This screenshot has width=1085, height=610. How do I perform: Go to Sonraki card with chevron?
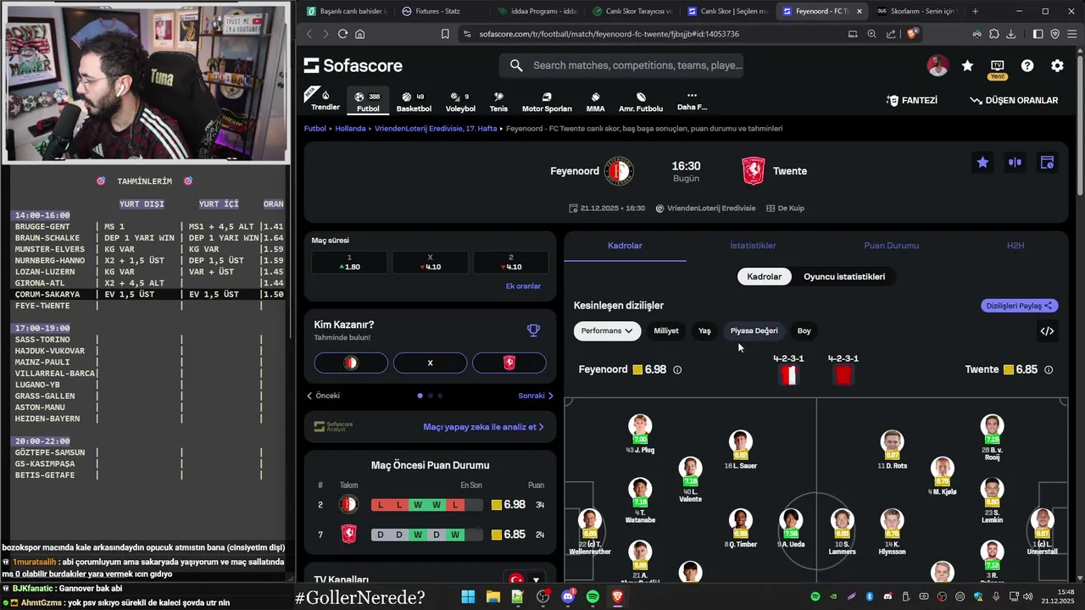click(536, 396)
